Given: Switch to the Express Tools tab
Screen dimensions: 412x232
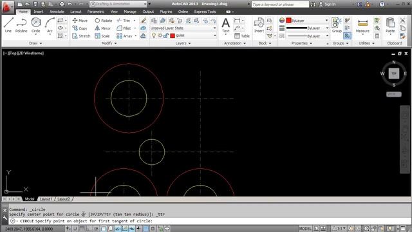Looking at the screenshot, I should point(205,12).
